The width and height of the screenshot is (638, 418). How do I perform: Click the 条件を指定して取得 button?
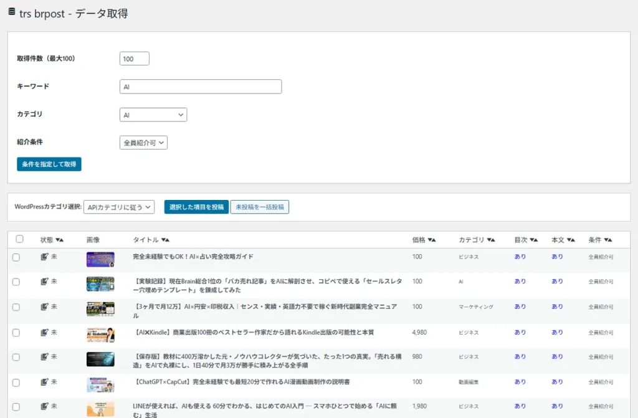pos(49,164)
